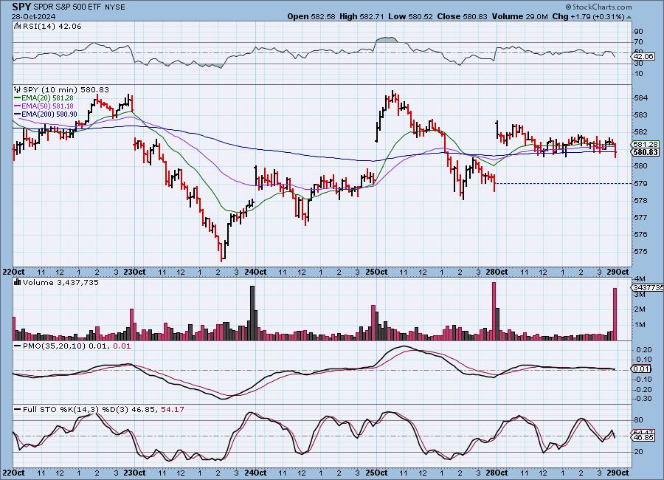This screenshot has width=664, height=480.
Task: Click the 46.85 stochastic value tag
Action: point(644,438)
